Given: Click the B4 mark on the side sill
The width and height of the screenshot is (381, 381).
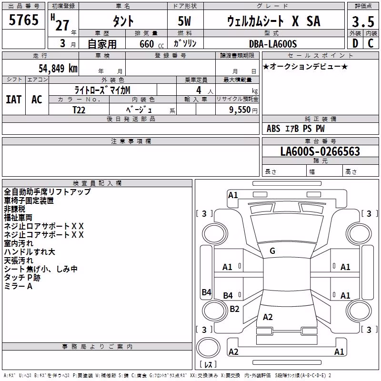Looking at the screenshot, I should click(x=206, y=292).
